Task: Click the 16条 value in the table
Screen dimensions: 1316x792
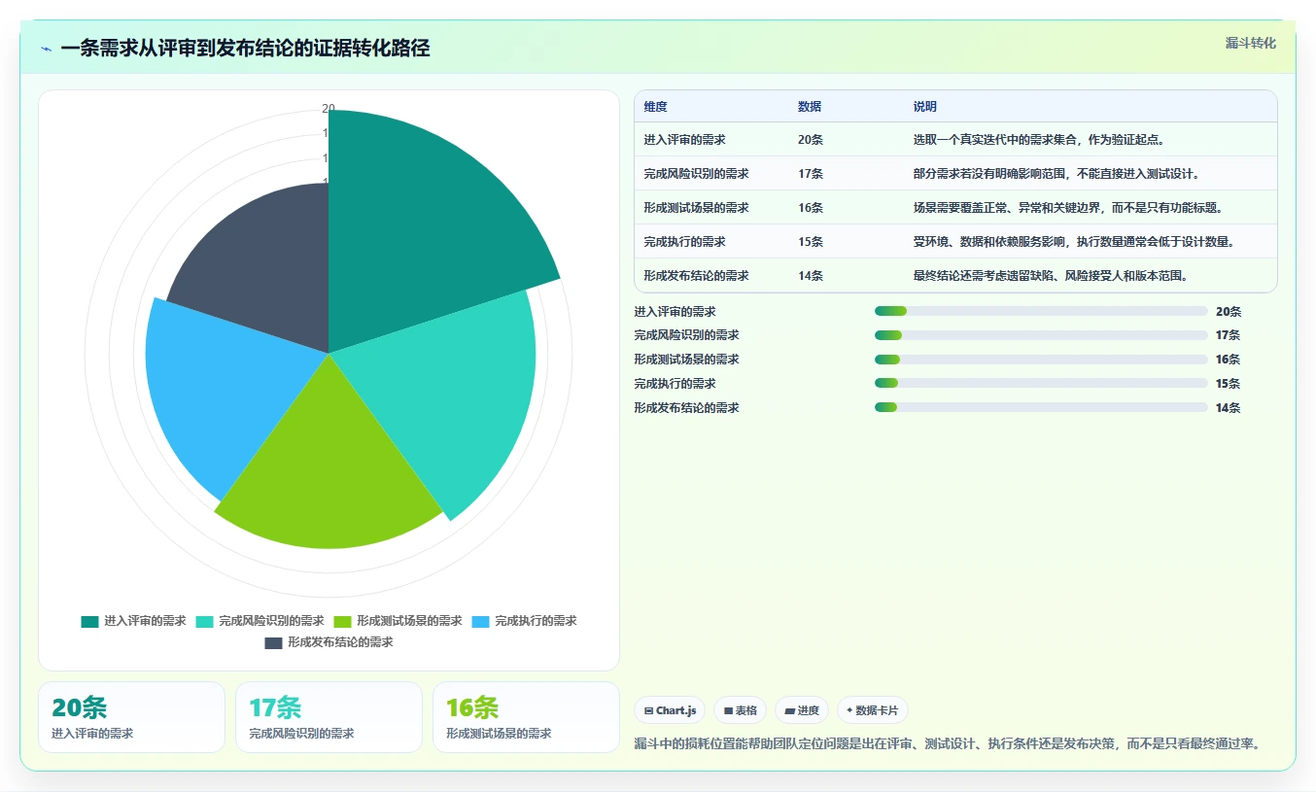Action: pos(811,208)
